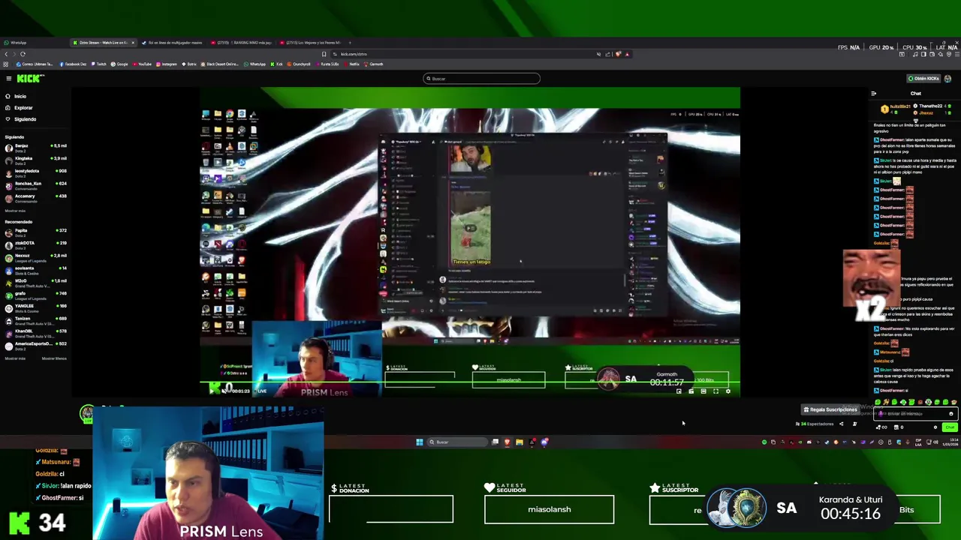
Task: Open the user profile avatar
Action: (x=947, y=78)
